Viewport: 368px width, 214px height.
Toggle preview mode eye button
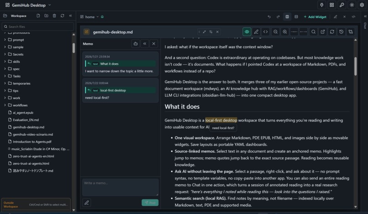click(x=247, y=32)
